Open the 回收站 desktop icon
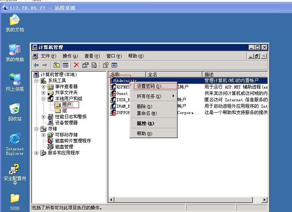The image size is (292, 212). [15, 112]
